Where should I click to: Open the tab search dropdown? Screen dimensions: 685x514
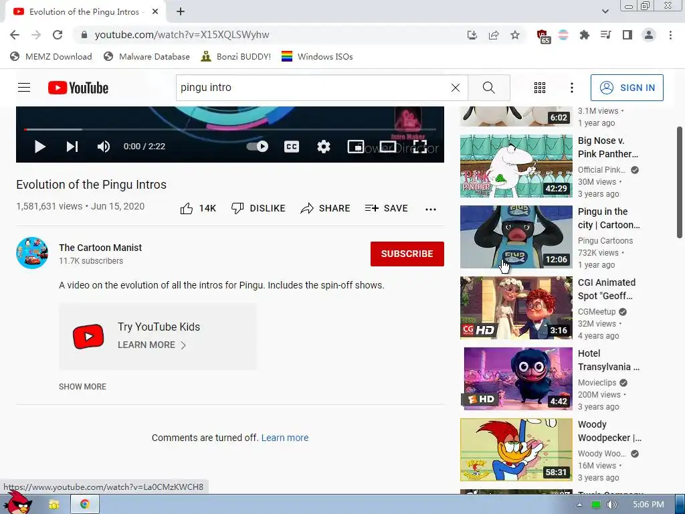[x=605, y=11]
